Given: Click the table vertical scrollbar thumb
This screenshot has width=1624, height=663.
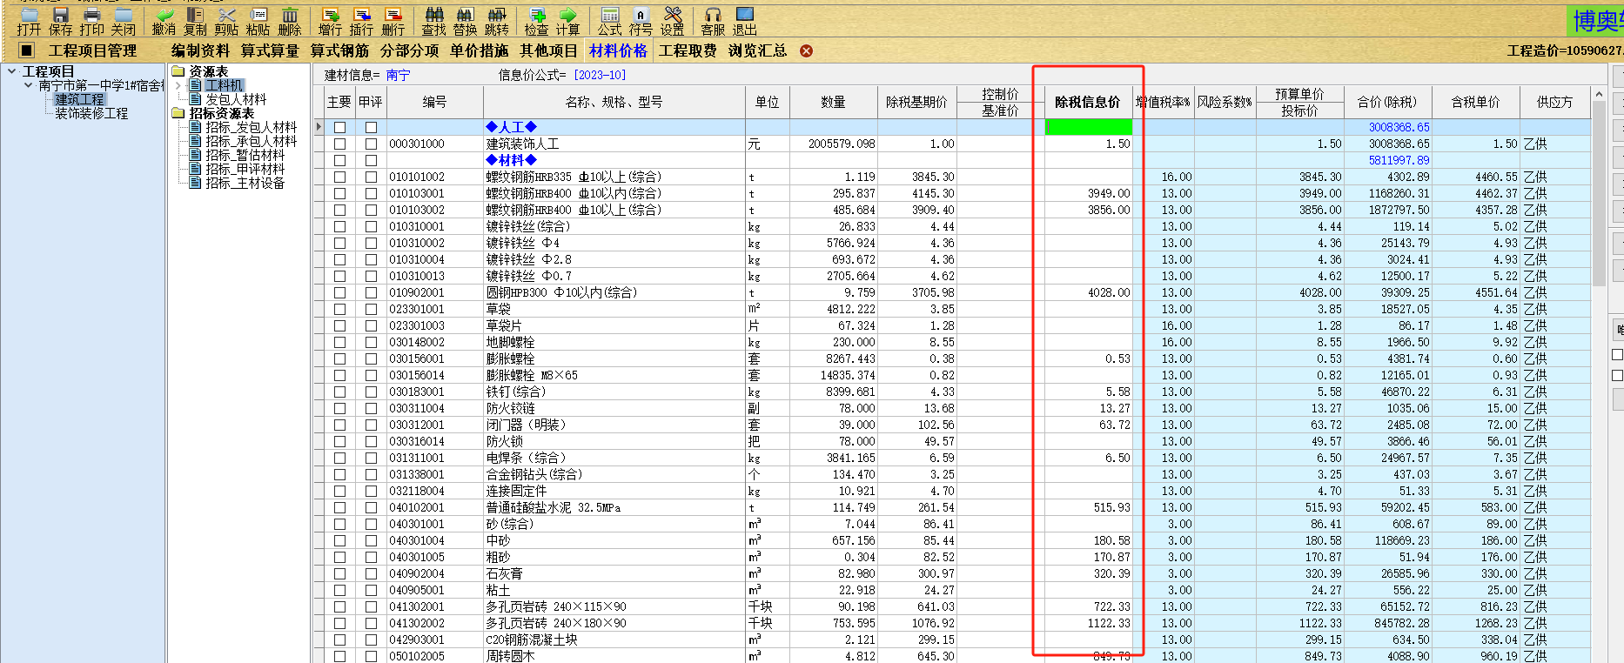Looking at the screenshot, I should click(1599, 193).
